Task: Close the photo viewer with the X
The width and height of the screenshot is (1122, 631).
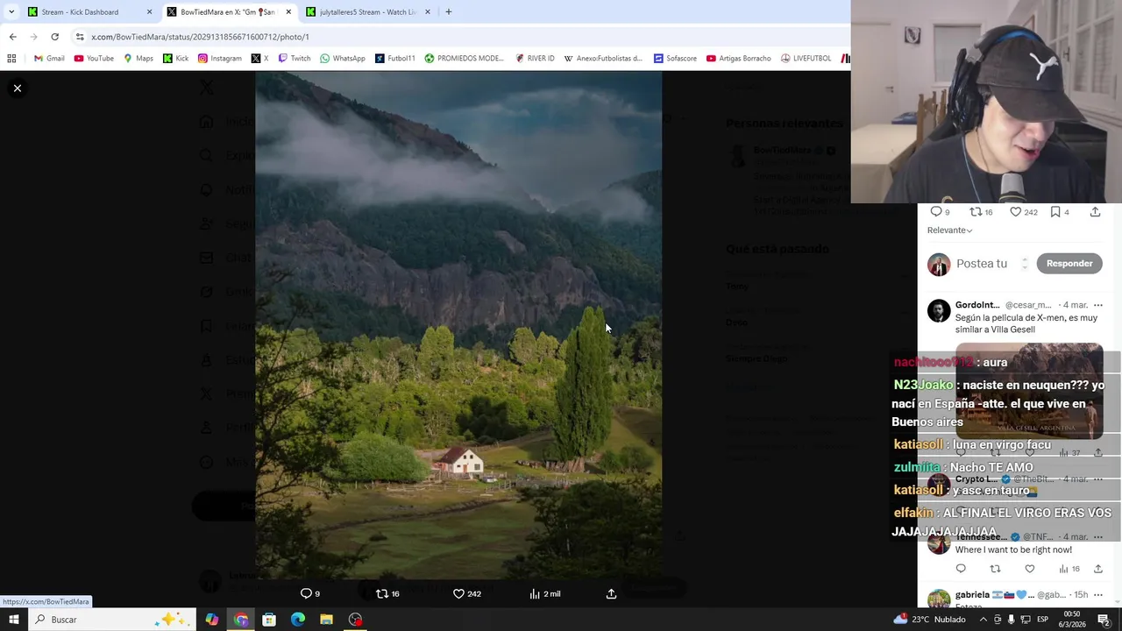Action: coord(17,89)
